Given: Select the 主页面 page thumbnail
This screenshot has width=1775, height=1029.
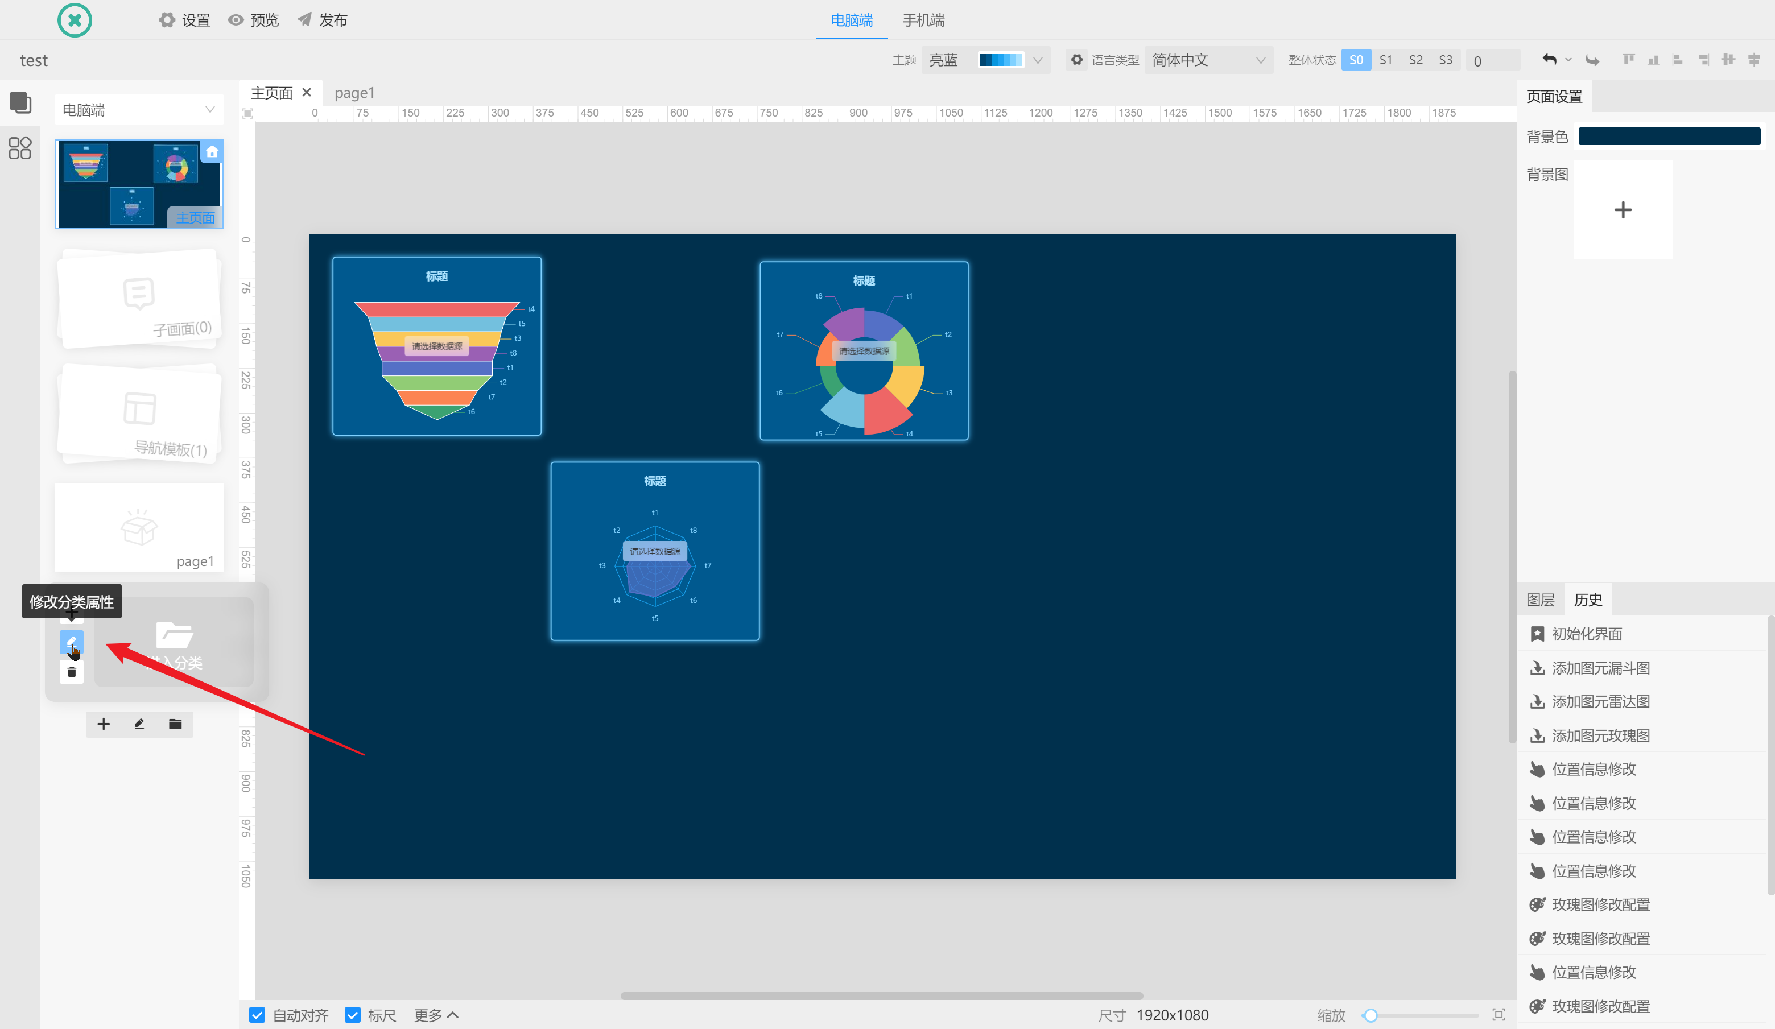Looking at the screenshot, I should [x=139, y=184].
